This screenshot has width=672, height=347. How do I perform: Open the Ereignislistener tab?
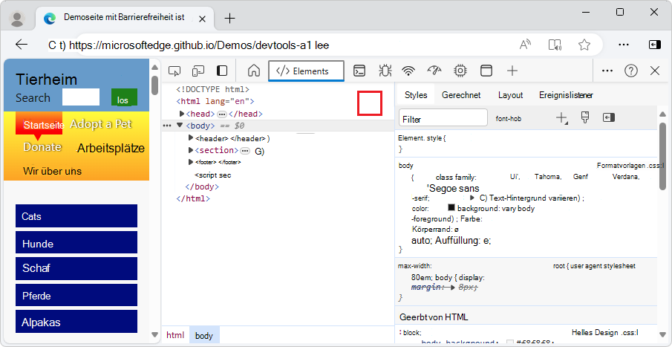[x=566, y=95]
